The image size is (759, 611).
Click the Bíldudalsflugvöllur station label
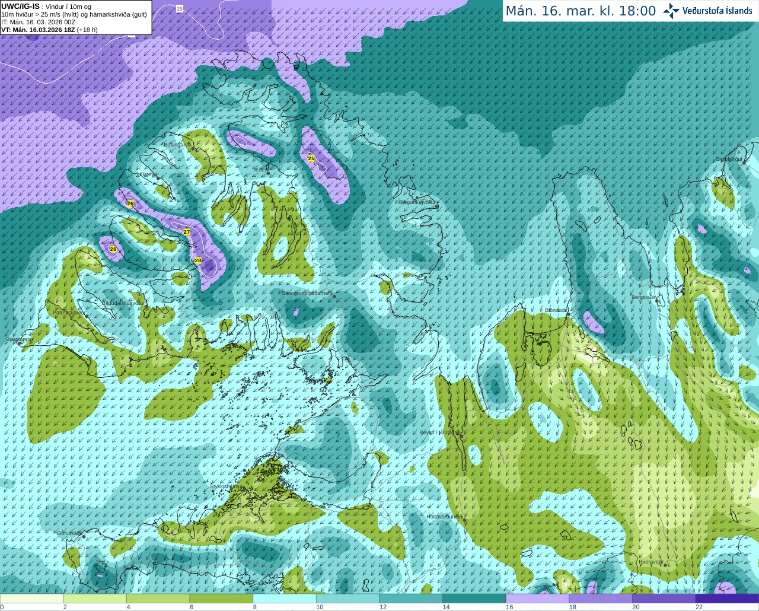[x=123, y=303]
